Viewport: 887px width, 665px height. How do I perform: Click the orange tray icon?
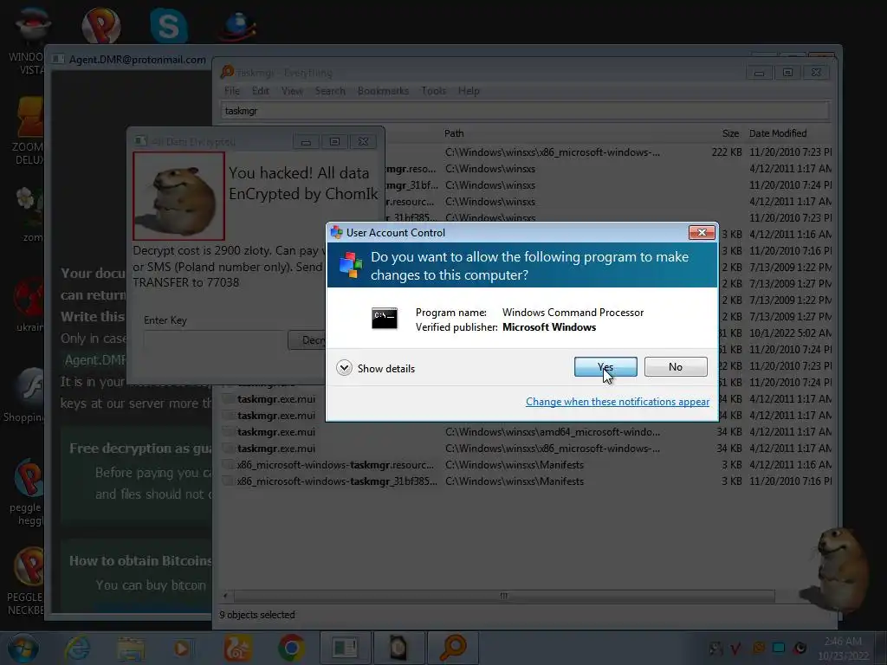coord(759,648)
